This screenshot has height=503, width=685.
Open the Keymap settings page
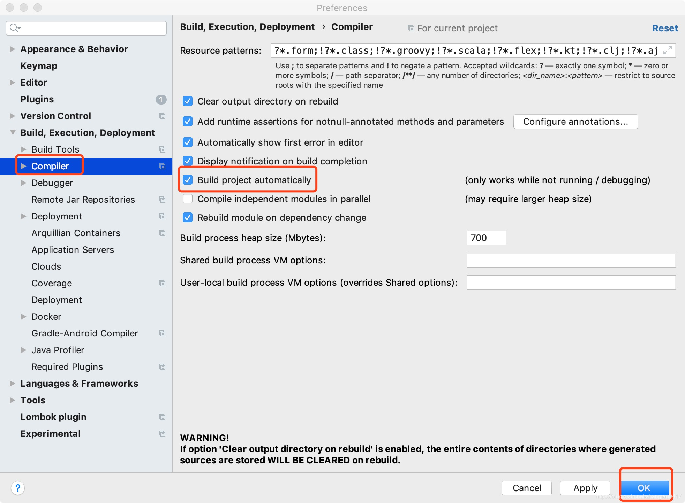(x=39, y=66)
